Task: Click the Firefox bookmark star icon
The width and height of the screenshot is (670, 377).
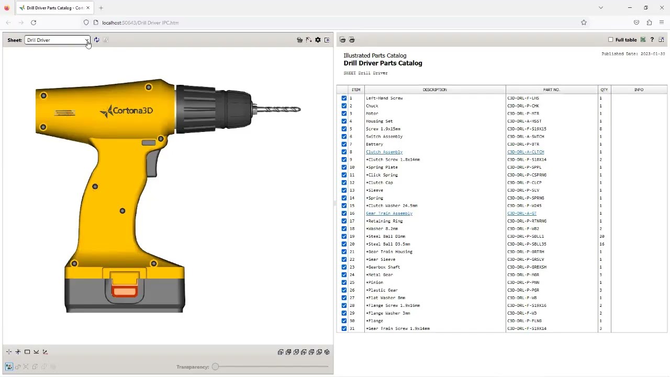Action: [x=584, y=23]
